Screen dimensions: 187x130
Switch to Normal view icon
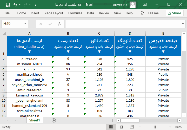(x=111, y=127)
